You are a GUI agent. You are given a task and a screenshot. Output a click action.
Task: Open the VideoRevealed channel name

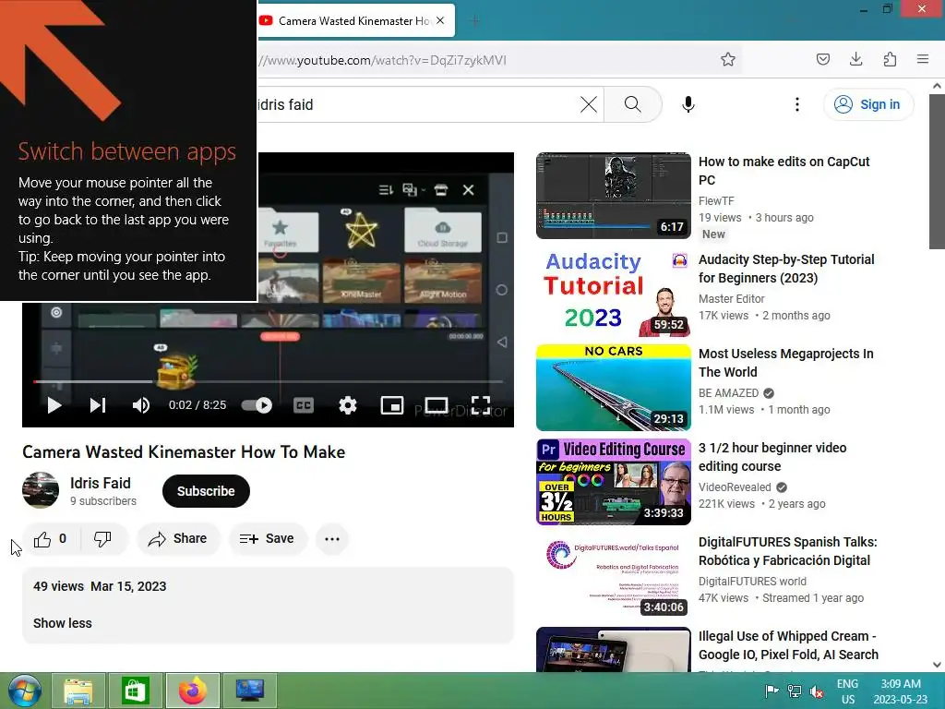point(735,487)
